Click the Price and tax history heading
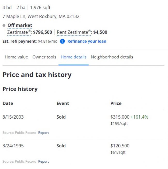This screenshot has height=169, width=168. 37,75
